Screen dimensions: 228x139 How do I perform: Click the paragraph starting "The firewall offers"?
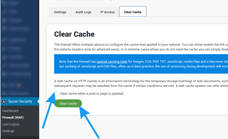(141, 47)
